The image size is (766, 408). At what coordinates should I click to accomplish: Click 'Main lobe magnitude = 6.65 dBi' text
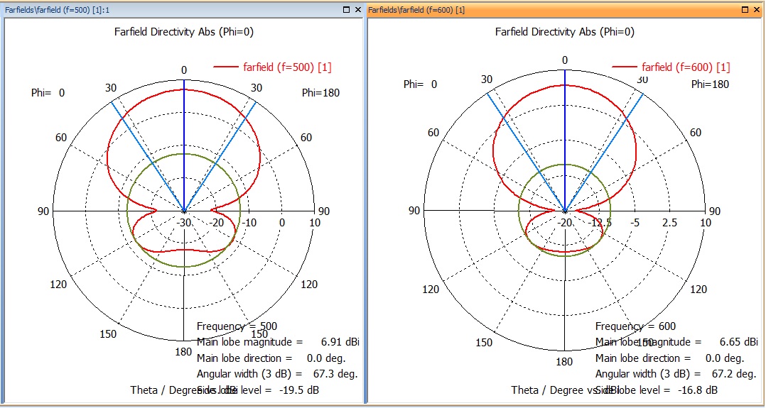(x=677, y=342)
